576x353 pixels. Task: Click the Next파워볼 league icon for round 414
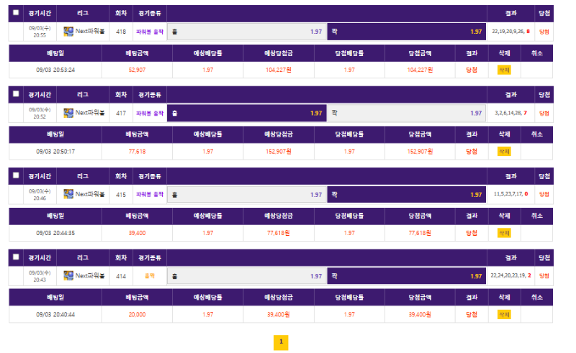point(68,275)
